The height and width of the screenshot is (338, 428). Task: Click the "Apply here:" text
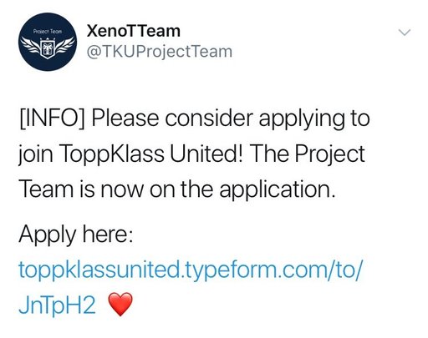[x=76, y=235]
